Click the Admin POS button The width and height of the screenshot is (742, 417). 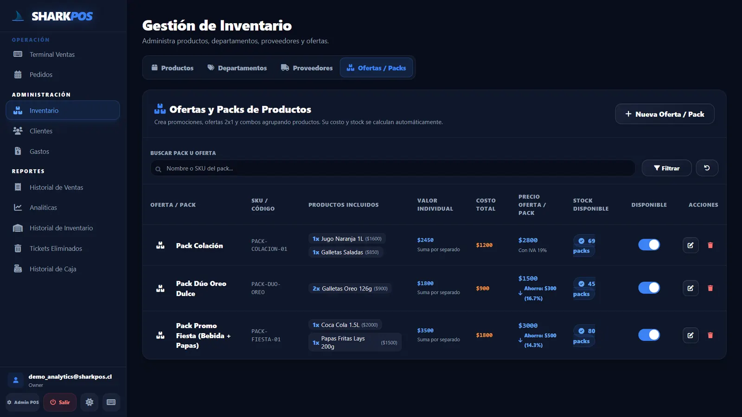pyautogui.click(x=23, y=402)
